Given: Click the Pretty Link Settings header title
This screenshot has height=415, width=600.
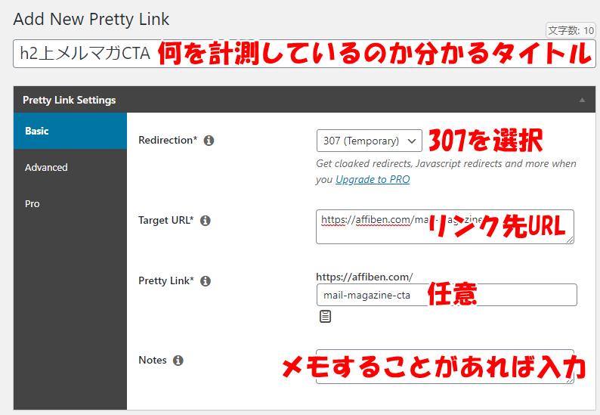Looking at the screenshot, I should [x=70, y=100].
